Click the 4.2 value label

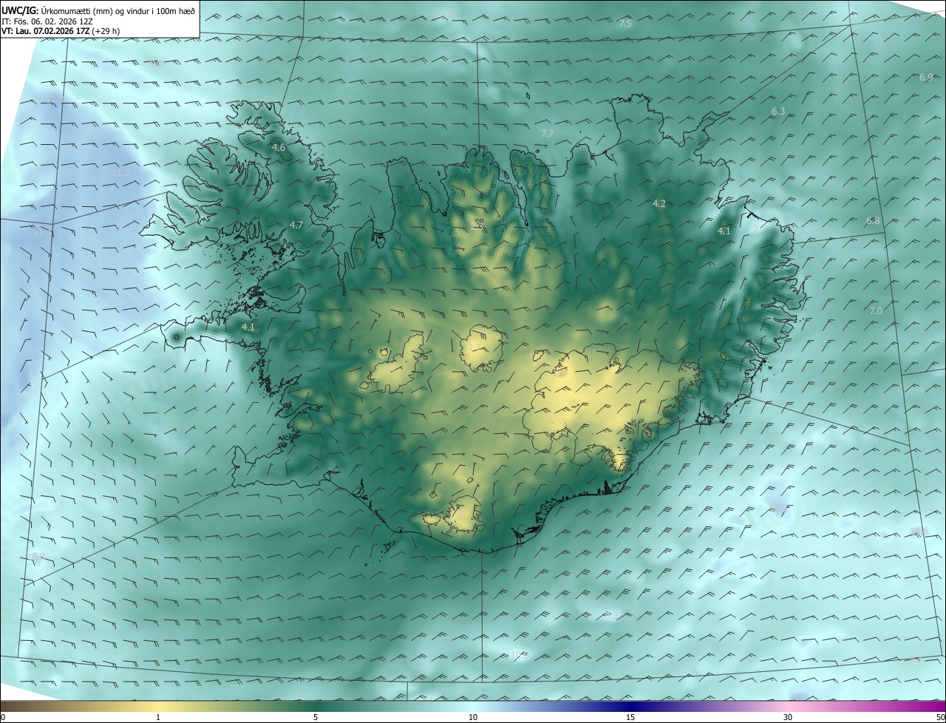pyautogui.click(x=659, y=203)
